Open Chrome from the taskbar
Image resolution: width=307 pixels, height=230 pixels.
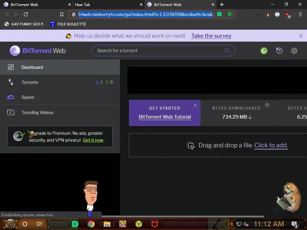(91, 224)
